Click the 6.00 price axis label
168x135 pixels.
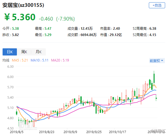(x=10, y=77)
